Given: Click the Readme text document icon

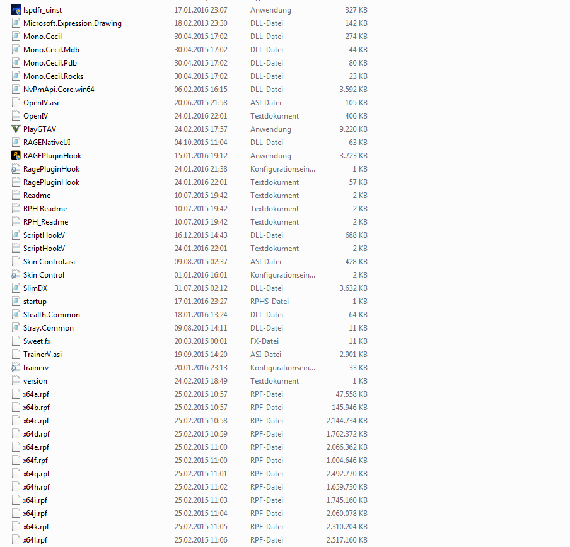Looking at the screenshot, I should pyautogui.click(x=16, y=196).
